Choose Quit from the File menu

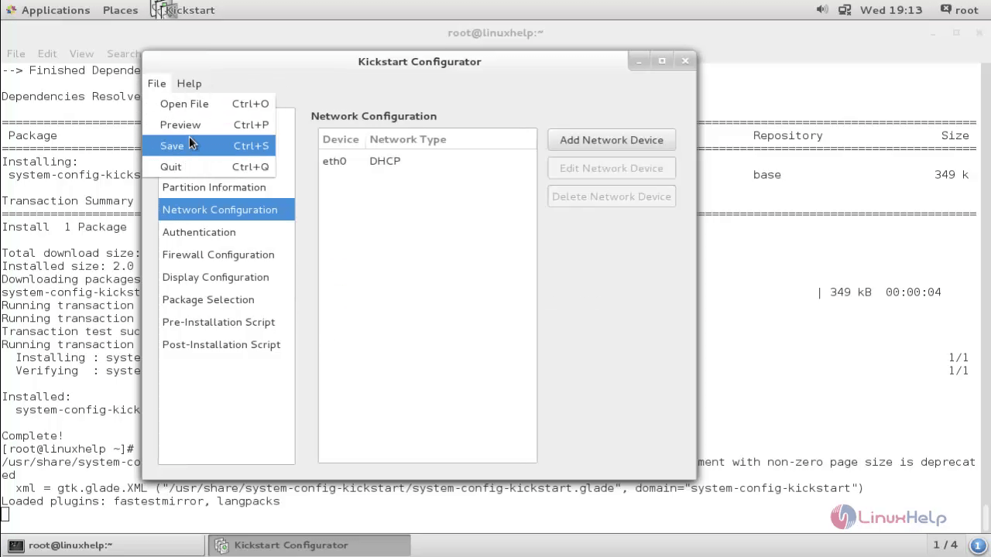tap(208, 166)
